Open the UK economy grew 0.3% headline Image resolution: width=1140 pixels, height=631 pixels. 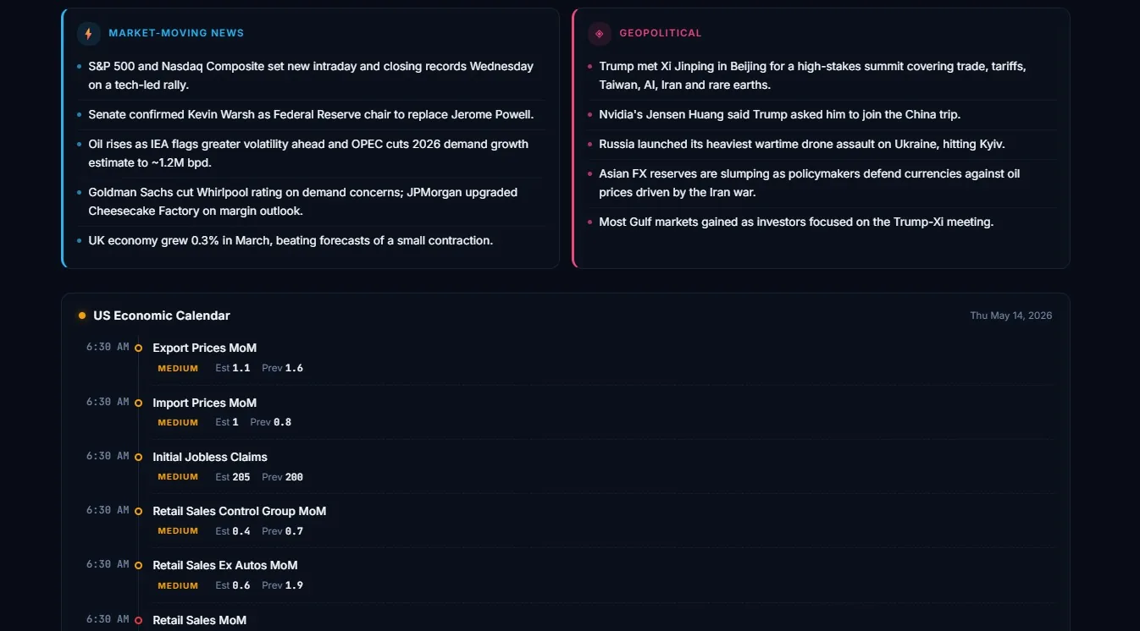click(291, 240)
